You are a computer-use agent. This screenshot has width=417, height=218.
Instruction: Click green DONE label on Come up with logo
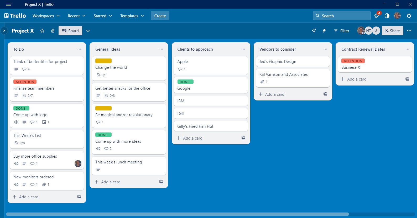[x=21, y=108]
